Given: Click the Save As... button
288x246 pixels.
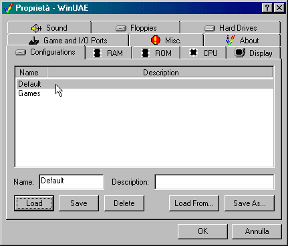Looking at the screenshot, I should [249, 203].
